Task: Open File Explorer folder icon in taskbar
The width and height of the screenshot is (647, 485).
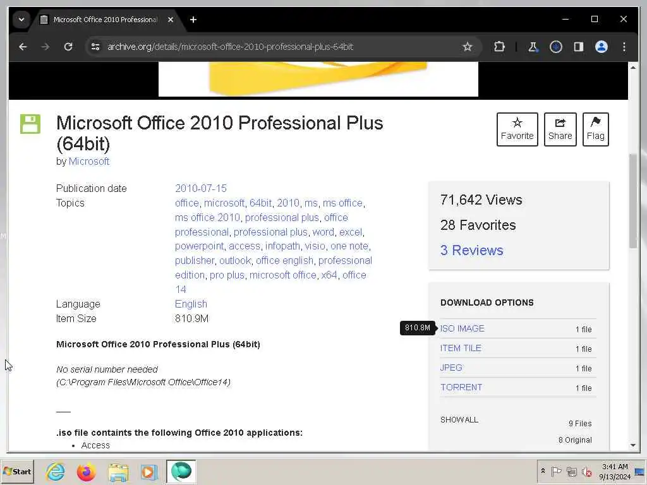Action: point(118,472)
